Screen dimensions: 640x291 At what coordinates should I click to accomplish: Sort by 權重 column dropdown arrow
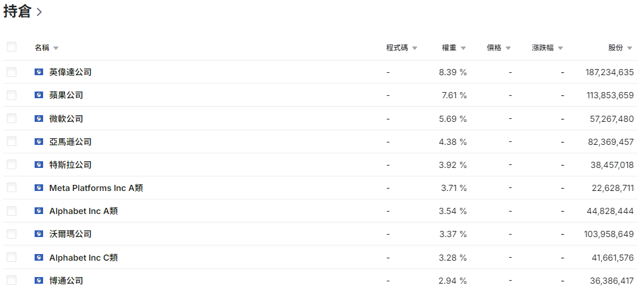pyautogui.click(x=463, y=48)
